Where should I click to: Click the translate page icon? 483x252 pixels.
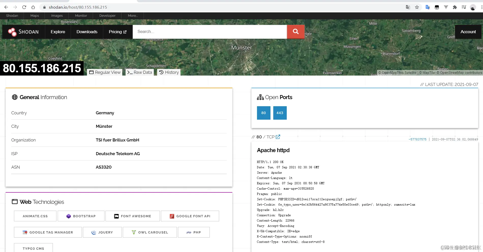tap(408, 7)
